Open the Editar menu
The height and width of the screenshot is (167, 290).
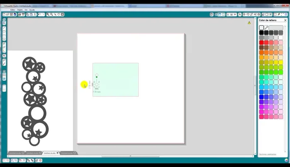(13, 10)
